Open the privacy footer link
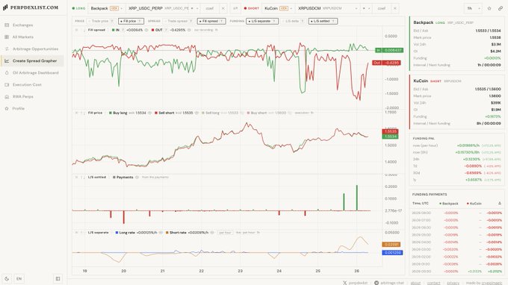Image resolution: width=508 pixels, height=285 pixels. pyautogui.click(x=453, y=283)
